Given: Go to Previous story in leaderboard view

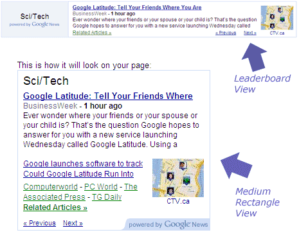Looking at the screenshot, I should [x=226, y=33].
